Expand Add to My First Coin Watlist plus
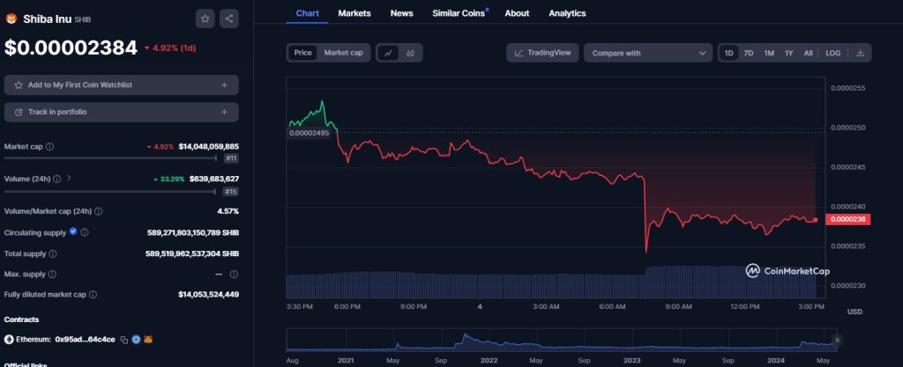 click(224, 85)
